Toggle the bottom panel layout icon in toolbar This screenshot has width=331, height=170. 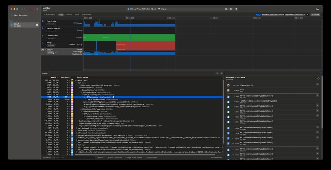(x=318, y=9)
